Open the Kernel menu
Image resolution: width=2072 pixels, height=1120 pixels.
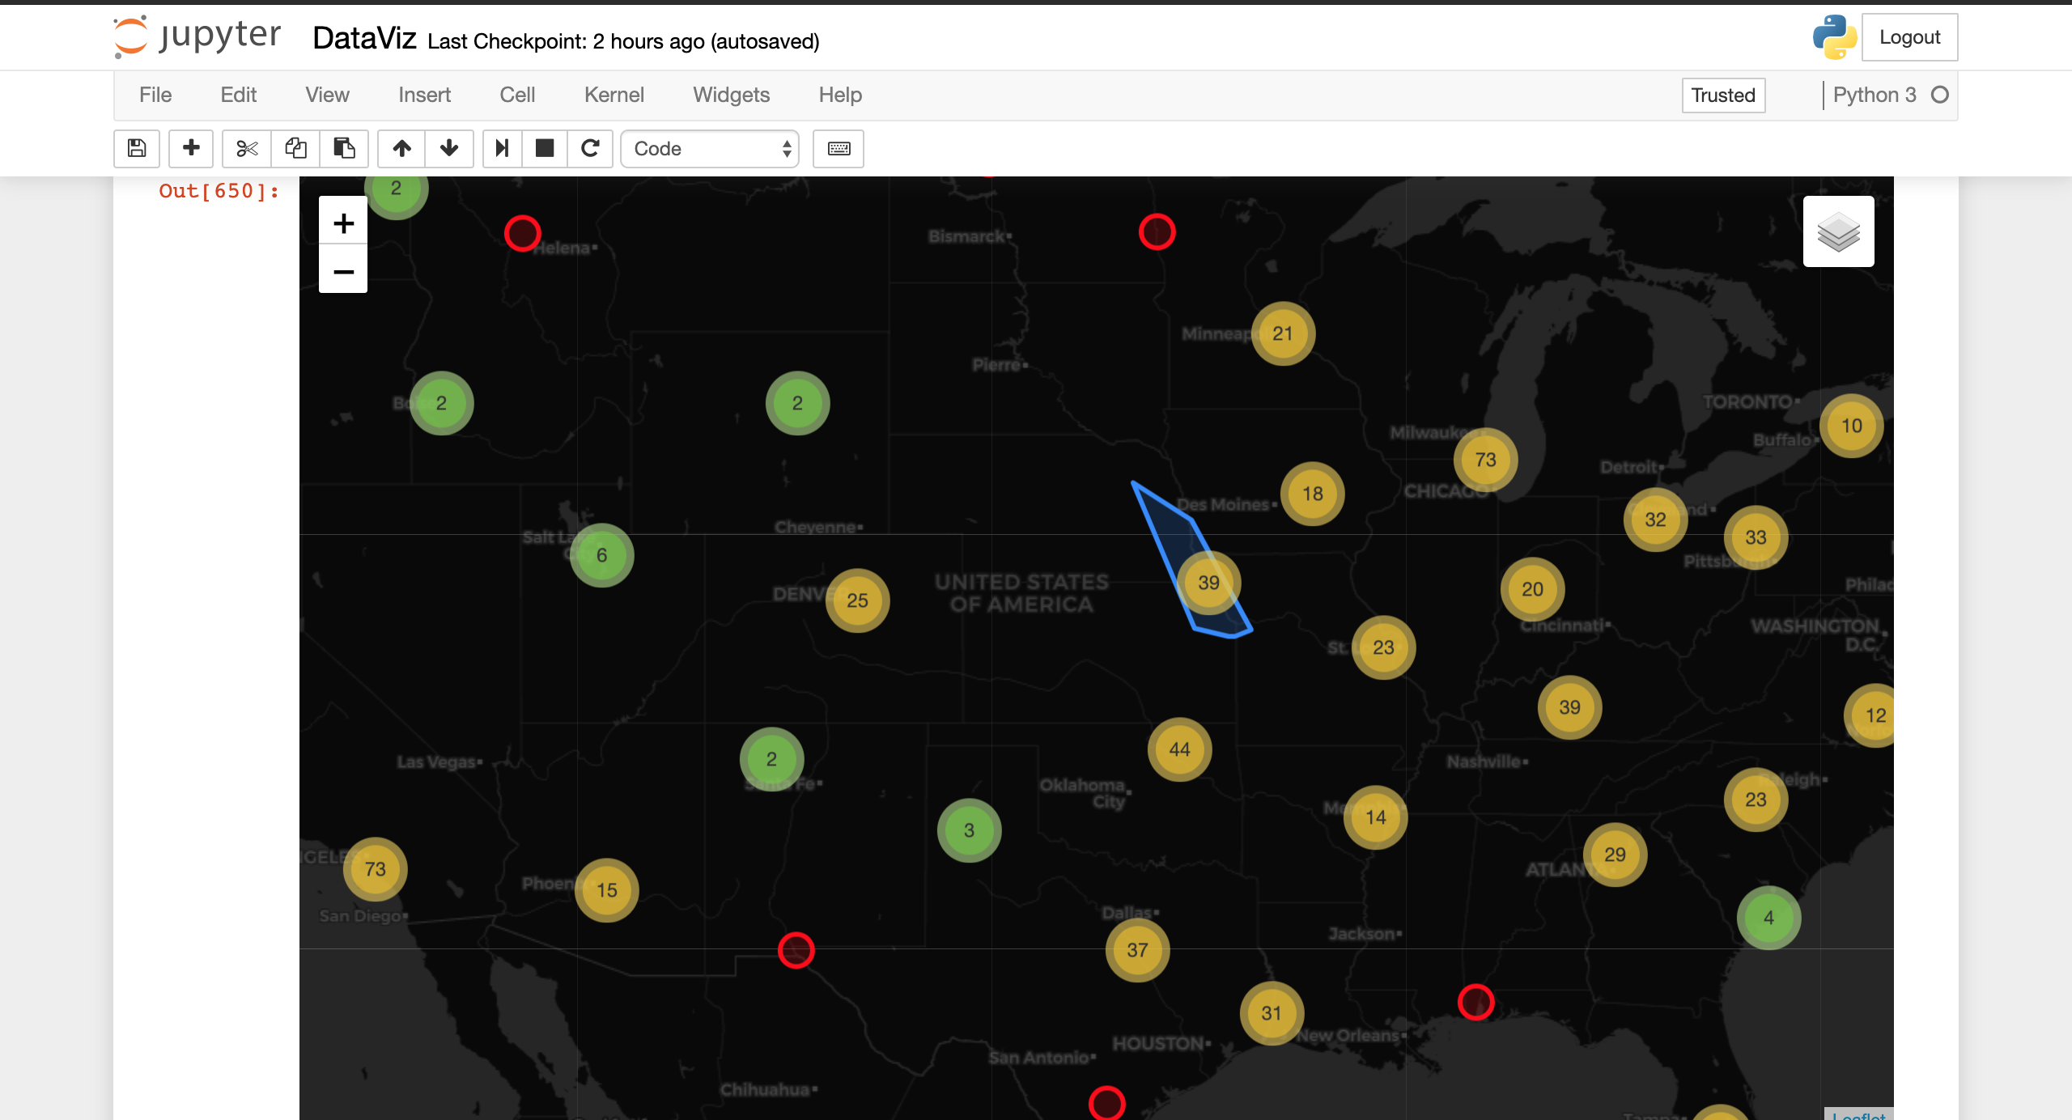614,95
